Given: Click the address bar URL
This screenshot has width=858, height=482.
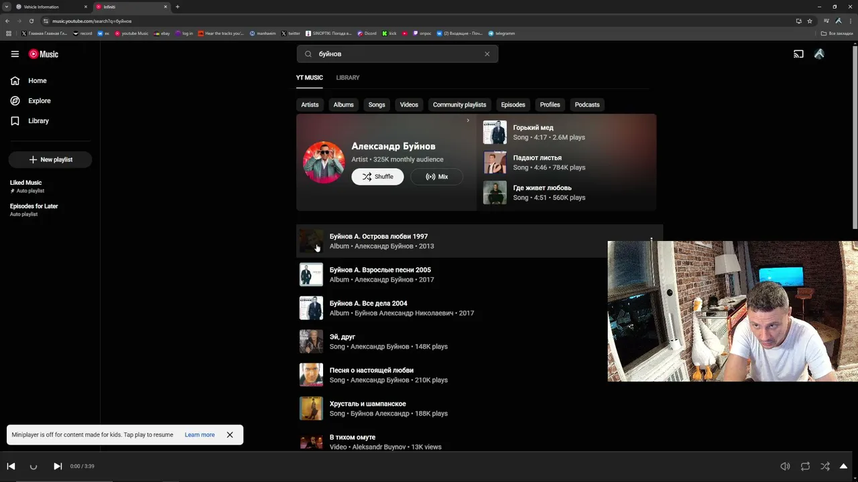Looking at the screenshot, I should point(92,21).
